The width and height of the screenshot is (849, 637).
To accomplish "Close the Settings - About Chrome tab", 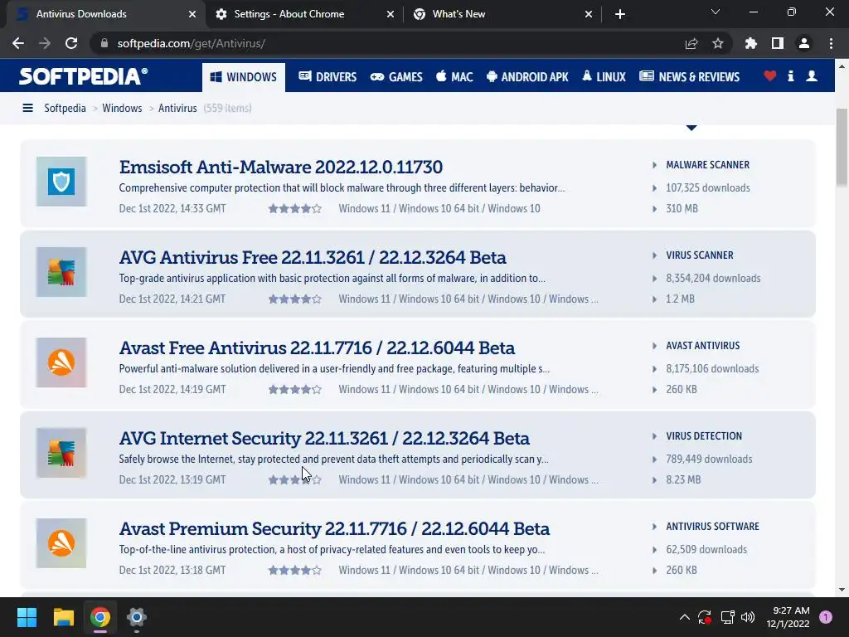I will click(x=391, y=15).
